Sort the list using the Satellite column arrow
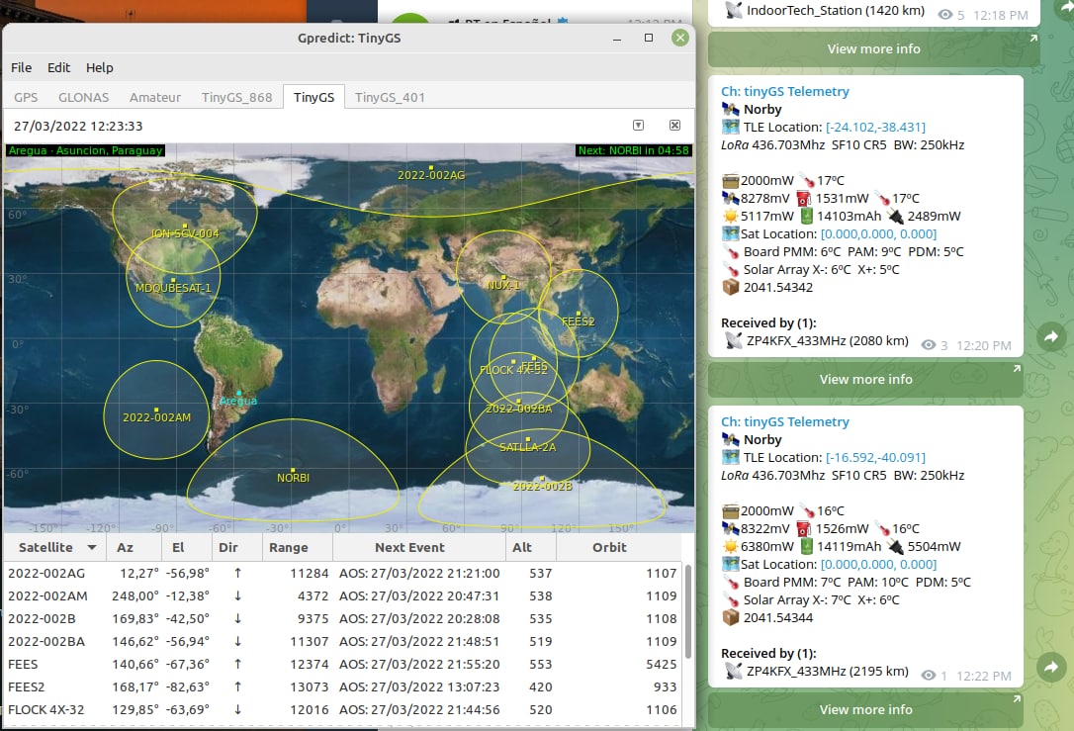This screenshot has width=1074, height=731. [x=92, y=547]
